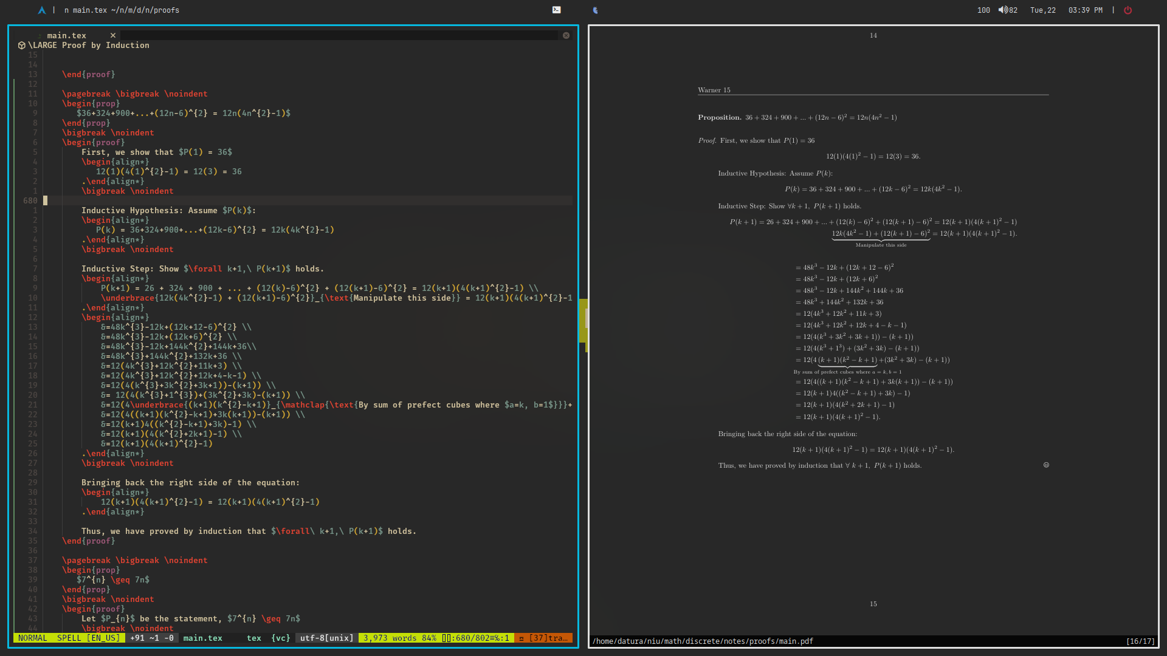The image size is (1167, 656).
Task: Click the SPELL [EN_US] status indicator
Action: point(88,638)
